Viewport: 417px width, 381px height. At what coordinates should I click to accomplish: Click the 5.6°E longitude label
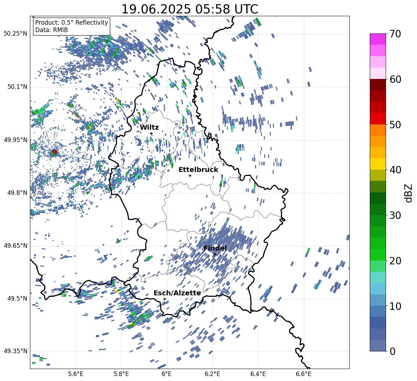coord(76,374)
